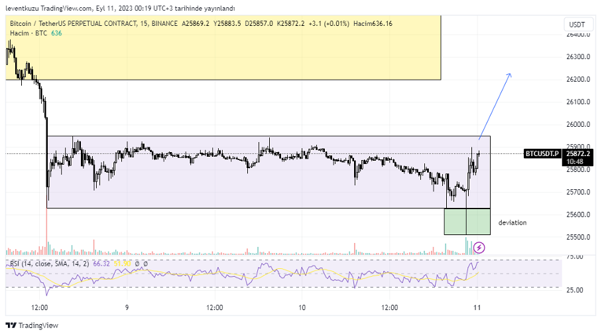Image resolution: width=602 pixels, height=336 pixels.
Task: Open the USDT currency selector
Action: 575,25
